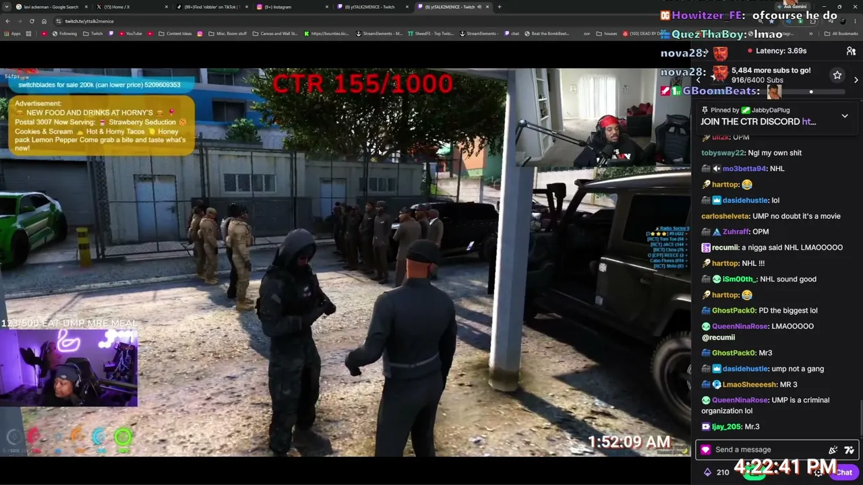Open the 7TV emote menu icon

pyautogui.click(x=849, y=450)
